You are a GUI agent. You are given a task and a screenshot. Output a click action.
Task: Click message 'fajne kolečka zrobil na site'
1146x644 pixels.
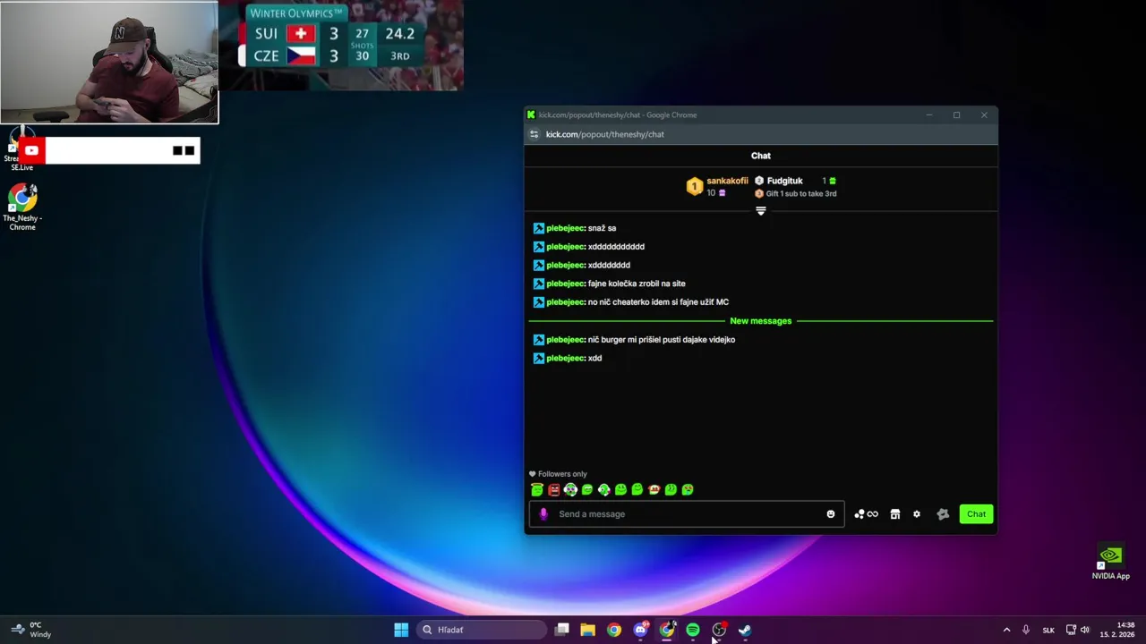pos(637,284)
